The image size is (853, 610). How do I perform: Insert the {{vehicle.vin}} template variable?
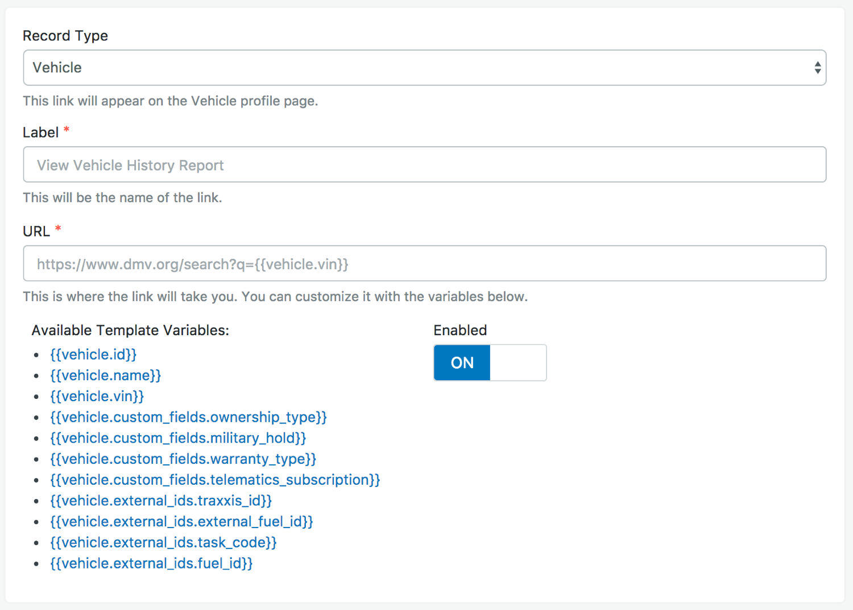97,397
